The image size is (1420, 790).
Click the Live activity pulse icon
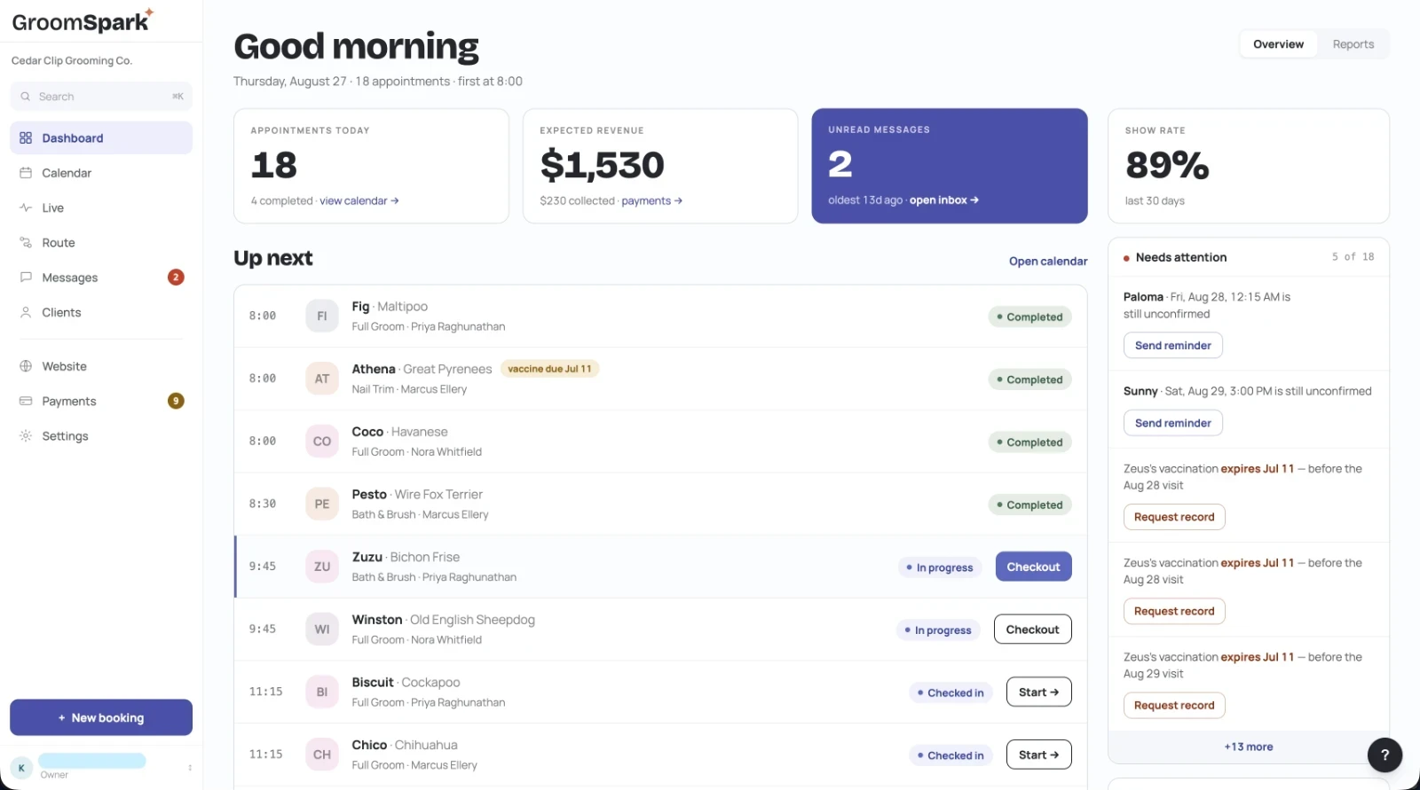pos(26,207)
